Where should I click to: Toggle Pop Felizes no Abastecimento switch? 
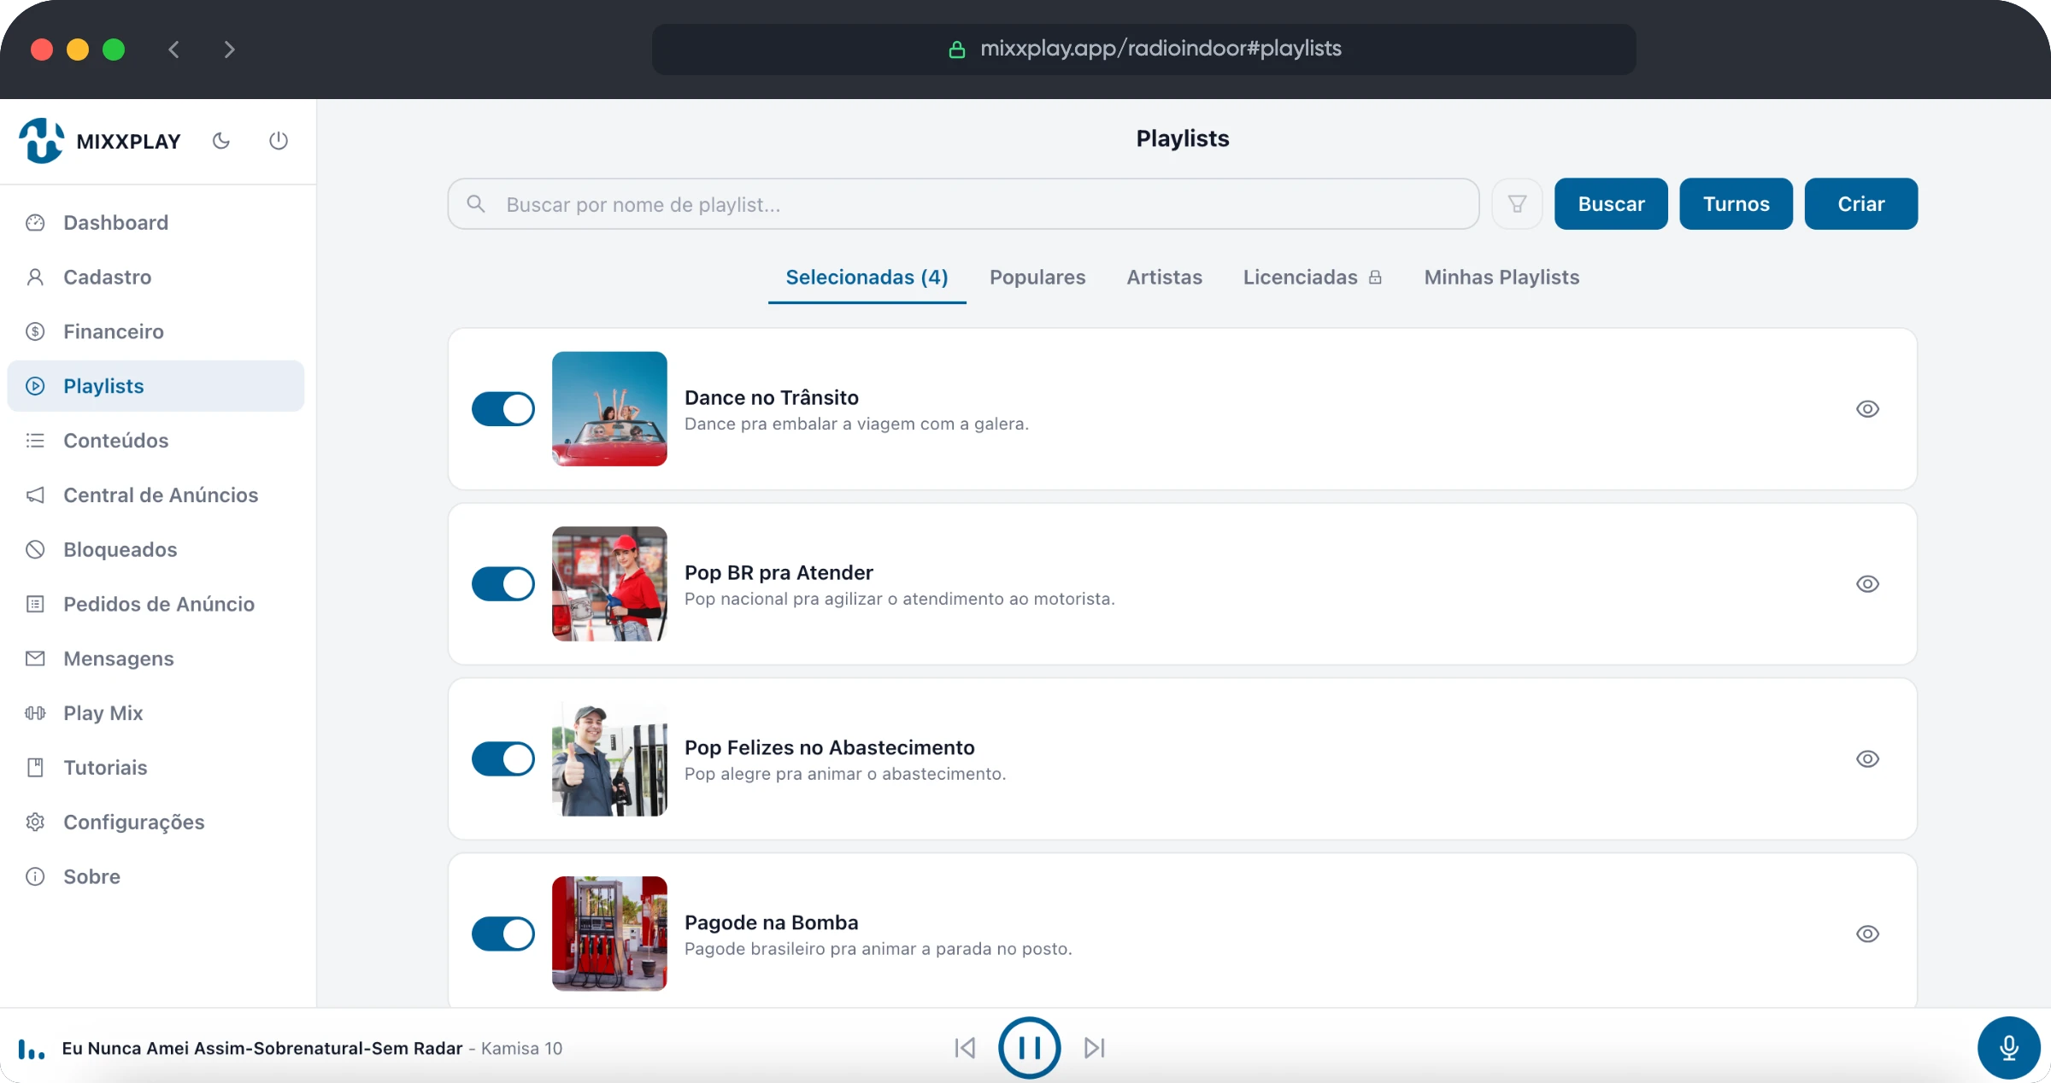pyautogui.click(x=503, y=759)
